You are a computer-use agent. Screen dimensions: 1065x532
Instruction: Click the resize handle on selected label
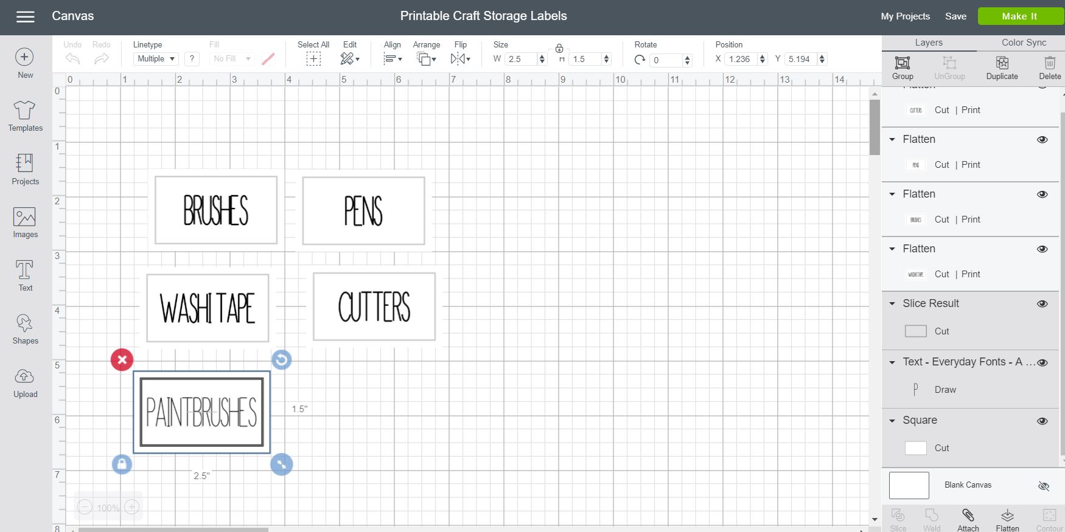pyautogui.click(x=281, y=465)
